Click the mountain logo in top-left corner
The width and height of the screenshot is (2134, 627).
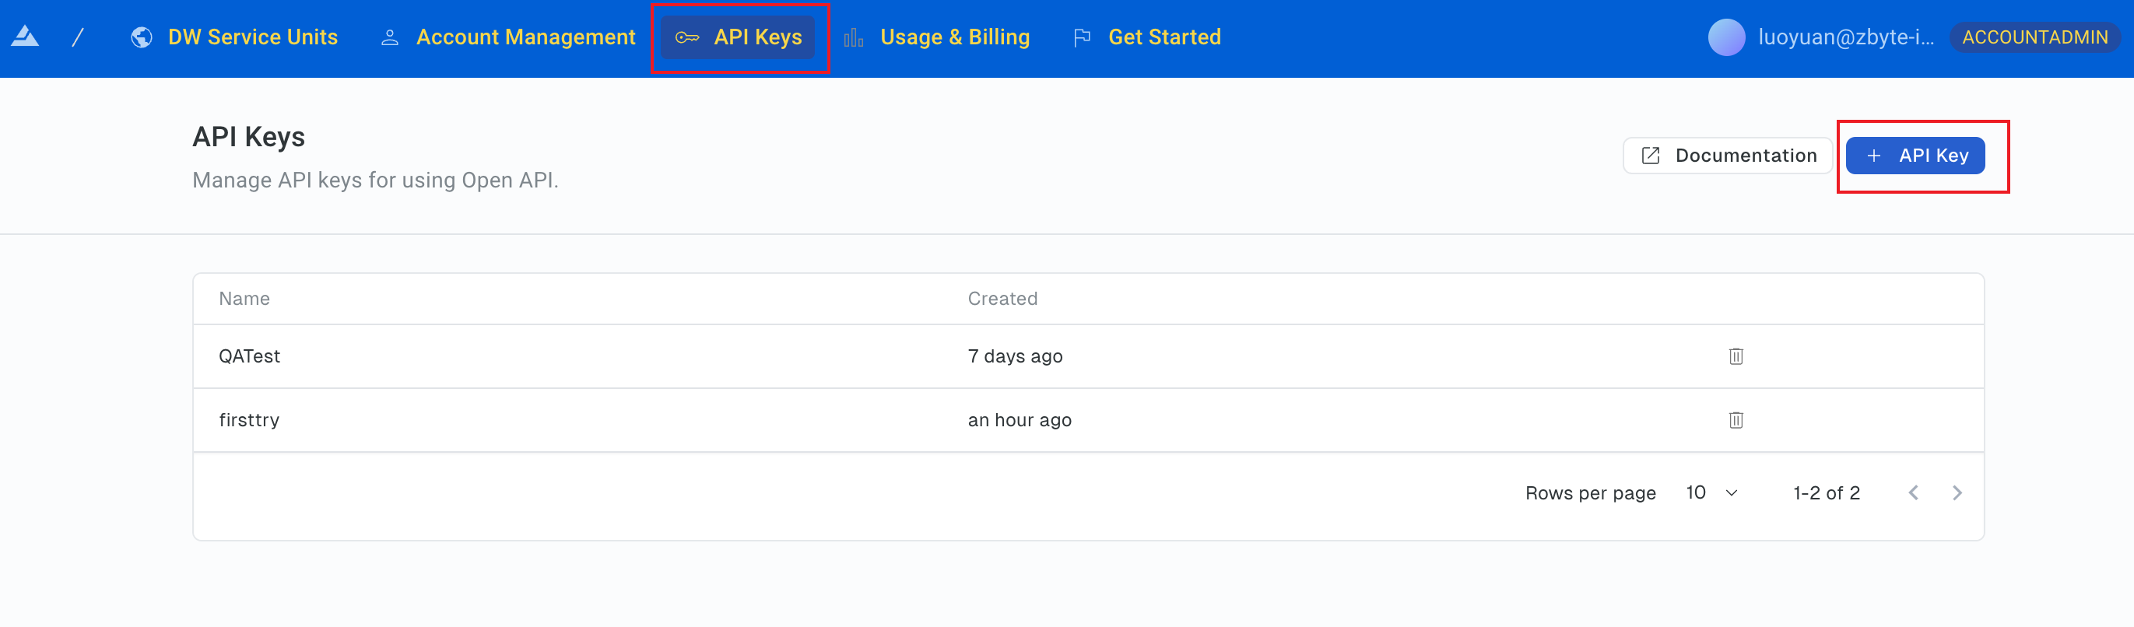coord(25,37)
